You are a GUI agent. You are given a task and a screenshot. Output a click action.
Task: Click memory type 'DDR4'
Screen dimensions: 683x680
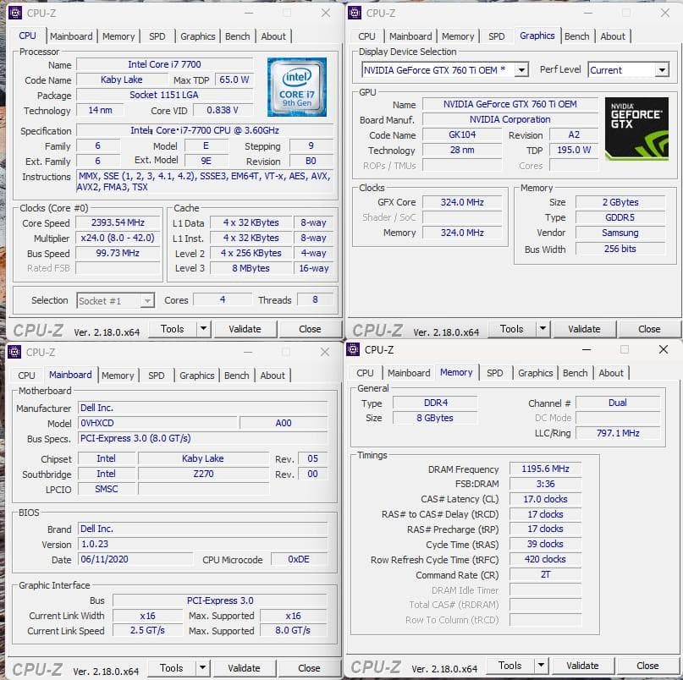(435, 403)
